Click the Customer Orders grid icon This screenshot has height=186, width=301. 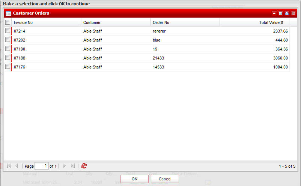(8, 13)
